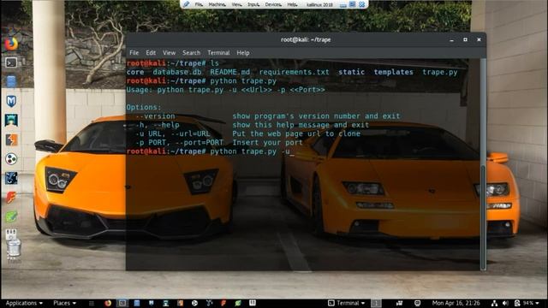Click the grid icon in the bottom taskbar
548x308 pixels.
pyautogui.click(x=253, y=303)
